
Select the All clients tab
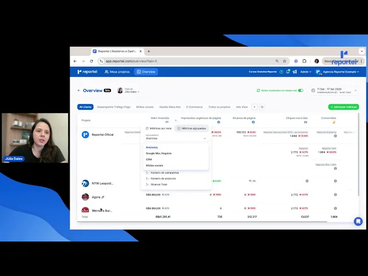coord(85,107)
